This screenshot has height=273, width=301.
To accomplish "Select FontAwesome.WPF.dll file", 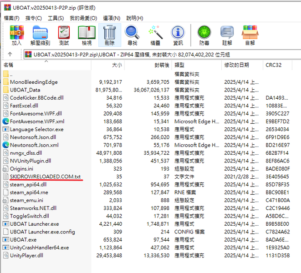I will [36, 113].
